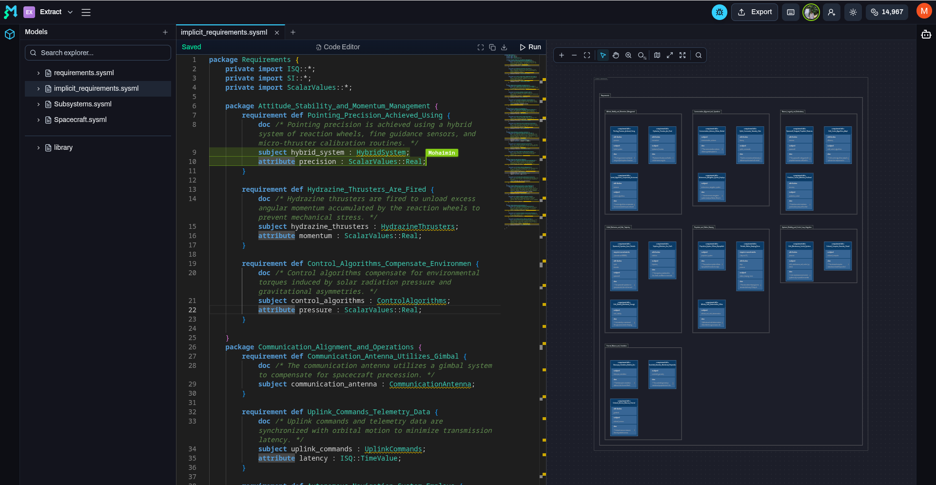Image resolution: width=936 pixels, height=485 pixels.
Task: Click the code minimap preview
Action: (522, 141)
